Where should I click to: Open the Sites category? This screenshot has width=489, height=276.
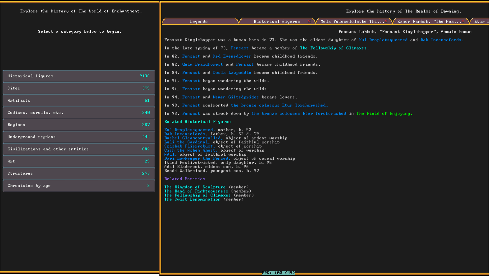pos(79,88)
